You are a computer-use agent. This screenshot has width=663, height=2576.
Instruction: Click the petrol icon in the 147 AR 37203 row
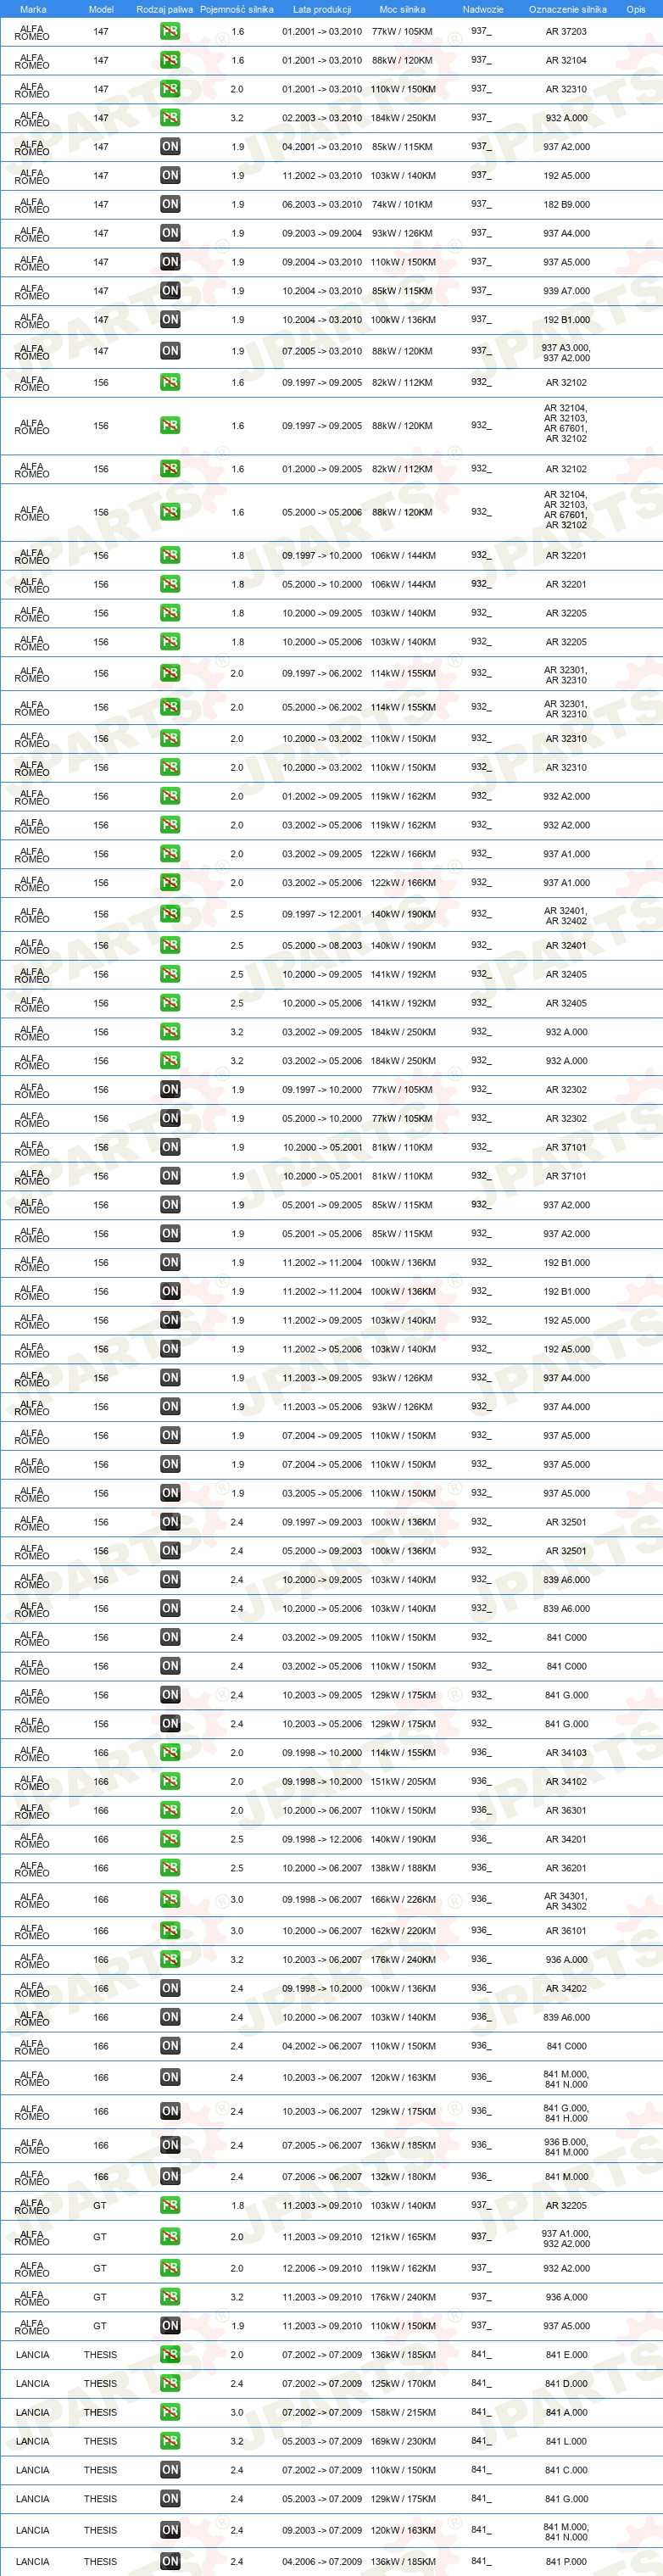pyautogui.click(x=170, y=32)
